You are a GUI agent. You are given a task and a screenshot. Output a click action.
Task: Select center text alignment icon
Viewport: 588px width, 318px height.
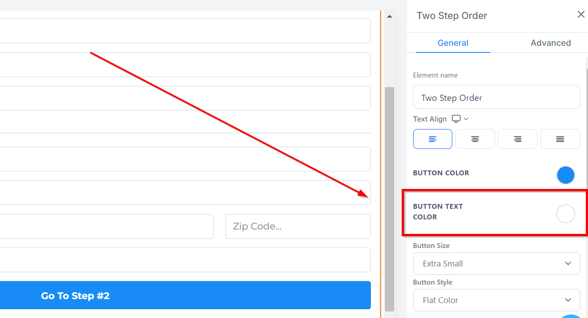(475, 139)
